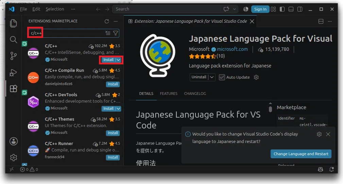
Task: Open Run and Debug view
Action: [13, 73]
